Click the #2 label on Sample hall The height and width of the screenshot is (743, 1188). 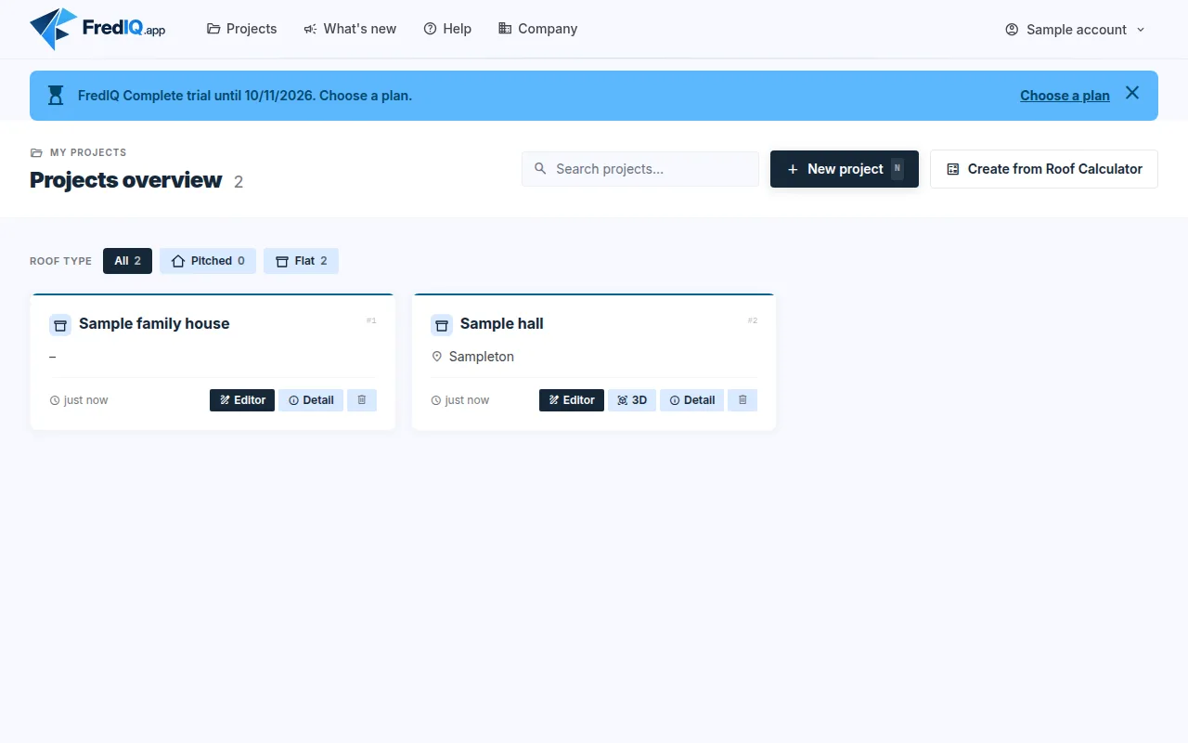click(x=753, y=320)
